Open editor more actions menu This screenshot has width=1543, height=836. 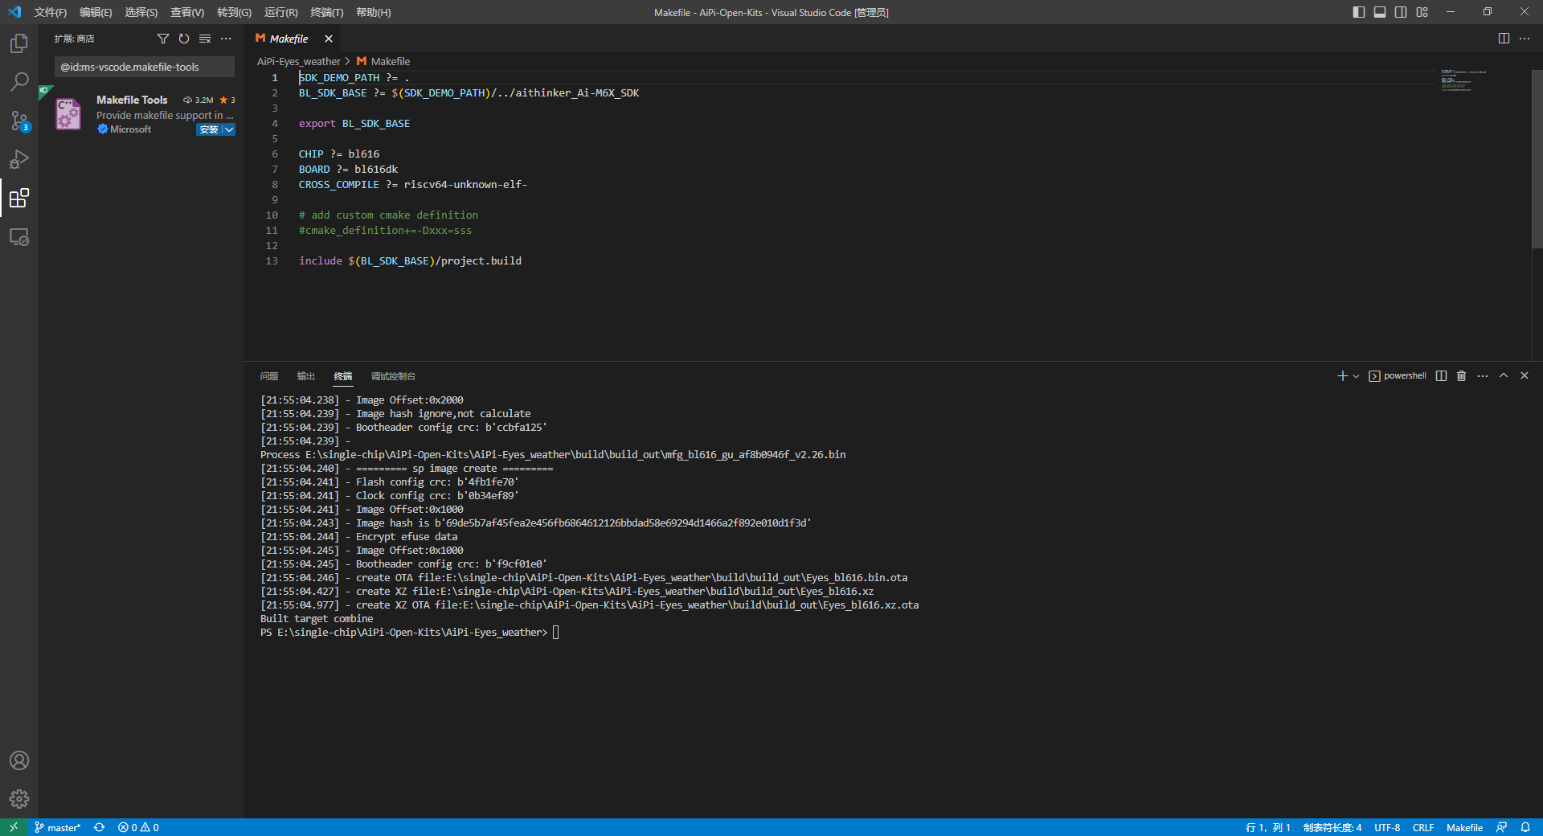click(1525, 39)
